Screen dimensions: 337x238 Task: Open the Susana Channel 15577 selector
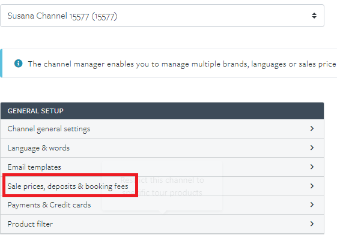click(162, 16)
